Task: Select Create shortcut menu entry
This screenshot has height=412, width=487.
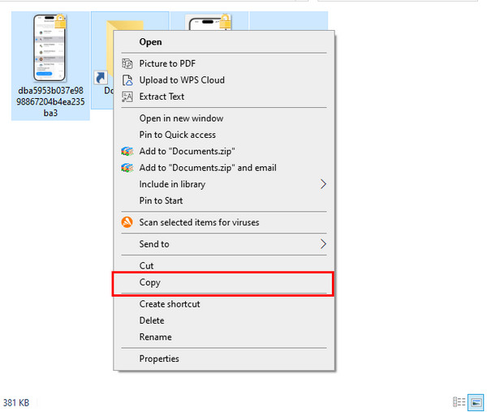Action: pyautogui.click(x=170, y=304)
